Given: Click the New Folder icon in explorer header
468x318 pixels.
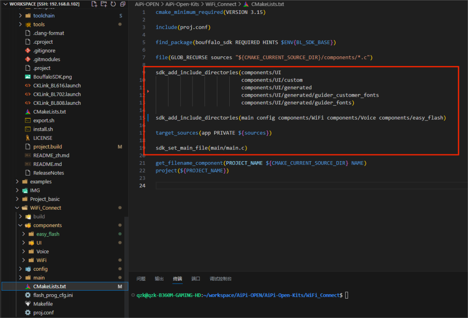Looking at the screenshot, I should pyautogui.click(x=104, y=4).
